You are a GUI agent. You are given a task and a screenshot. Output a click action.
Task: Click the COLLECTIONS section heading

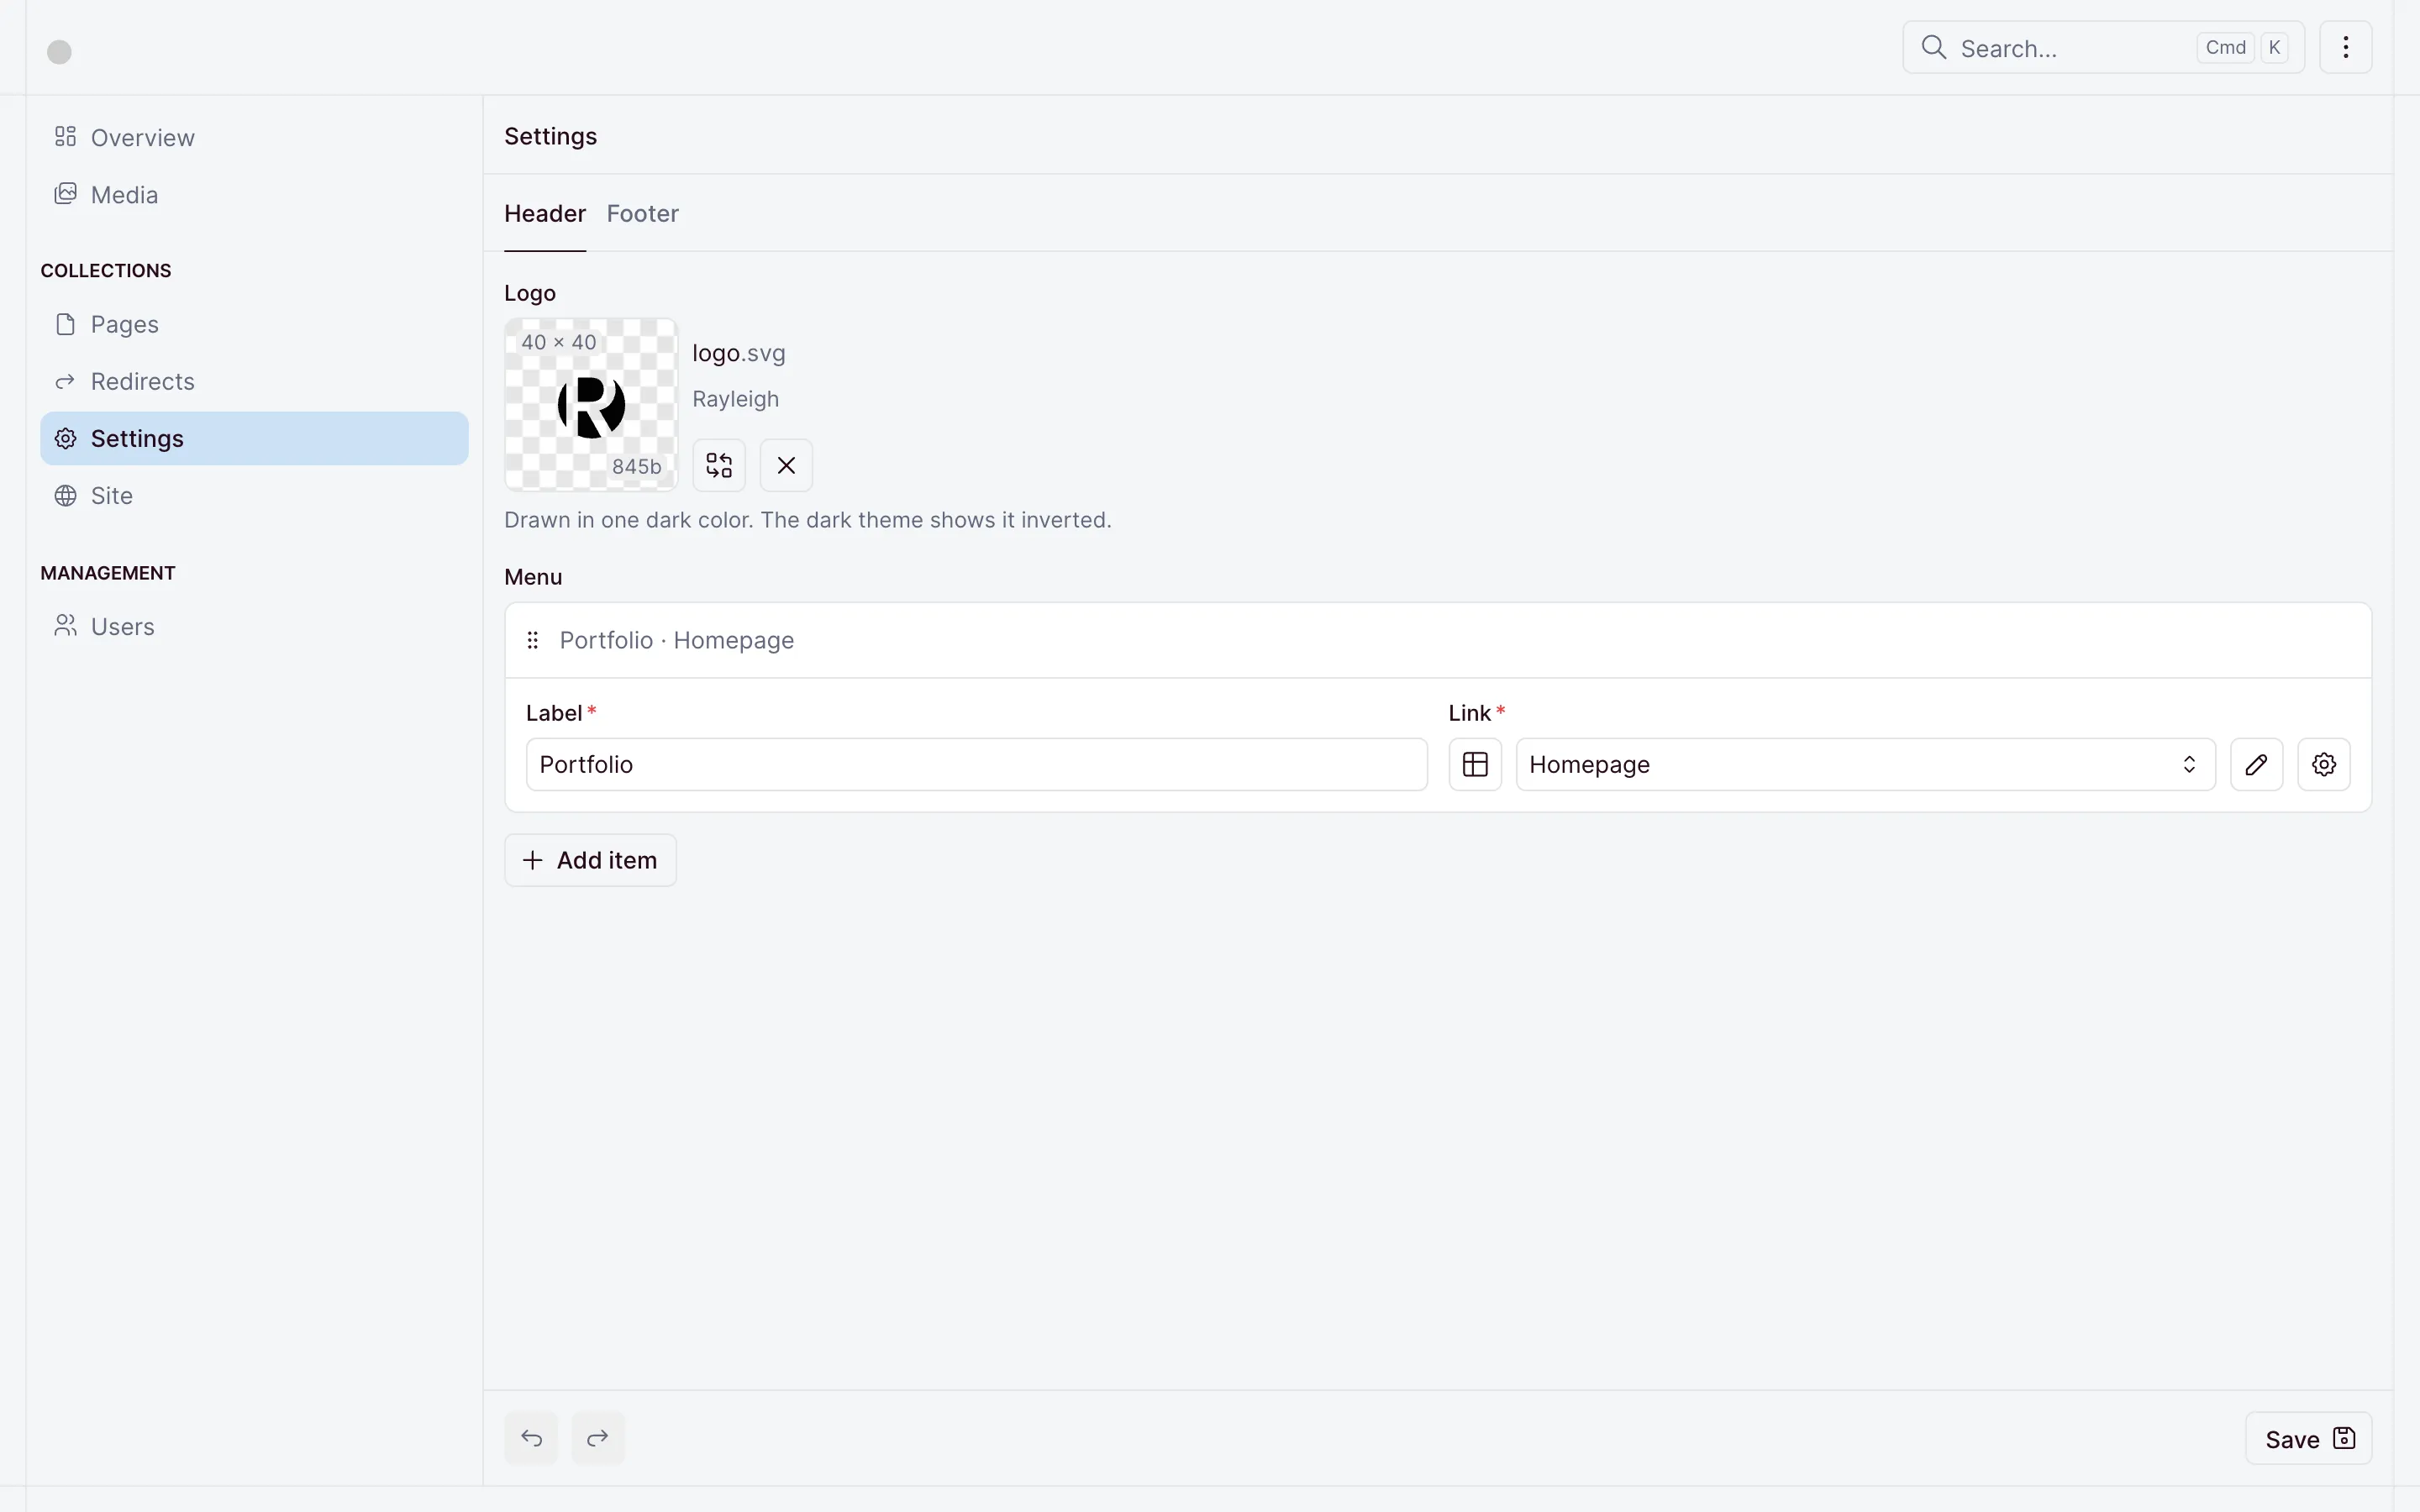point(106,271)
